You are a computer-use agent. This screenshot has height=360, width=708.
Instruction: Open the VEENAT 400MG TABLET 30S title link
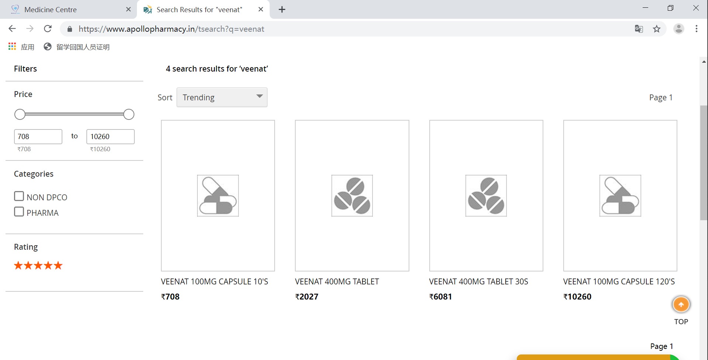click(x=479, y=282)
